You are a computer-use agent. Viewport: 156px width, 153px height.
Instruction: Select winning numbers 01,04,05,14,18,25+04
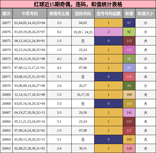tap(30, 23)
